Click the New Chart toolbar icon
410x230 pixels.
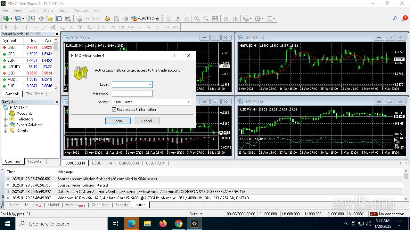click(6, 19)
